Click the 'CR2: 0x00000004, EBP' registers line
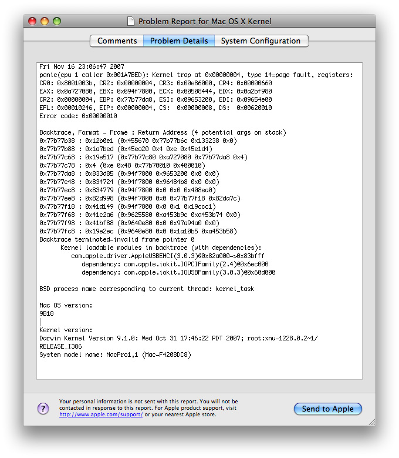 pos(155,99)
